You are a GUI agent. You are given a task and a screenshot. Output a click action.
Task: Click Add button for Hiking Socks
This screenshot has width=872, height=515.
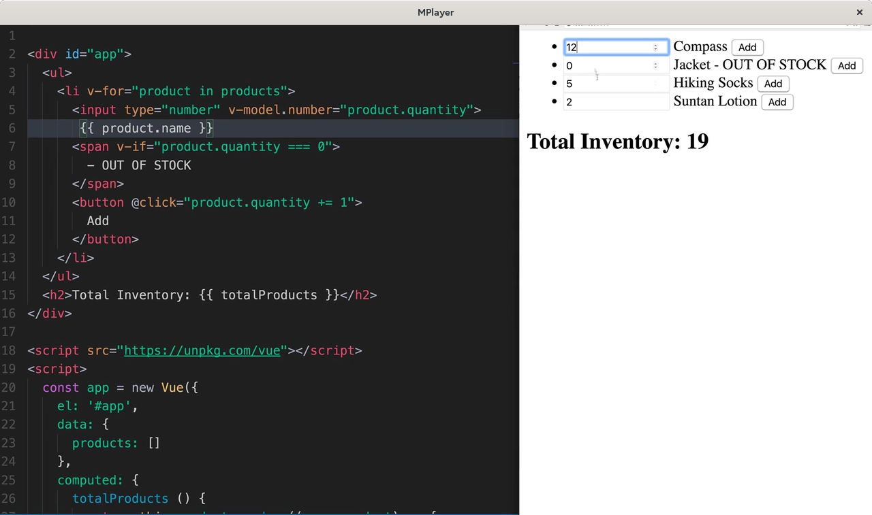point(773,84)
